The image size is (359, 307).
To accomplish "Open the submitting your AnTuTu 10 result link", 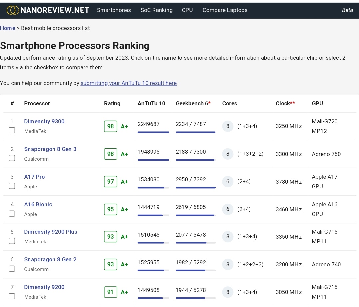I will tap(129, 83).
